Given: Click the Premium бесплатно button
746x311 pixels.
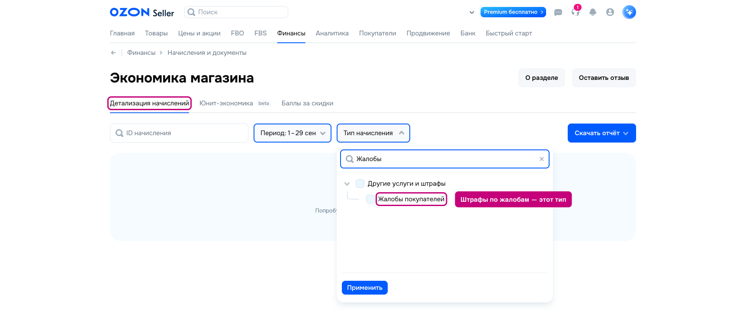Looking at the screenshot, I should pos(513,12).
